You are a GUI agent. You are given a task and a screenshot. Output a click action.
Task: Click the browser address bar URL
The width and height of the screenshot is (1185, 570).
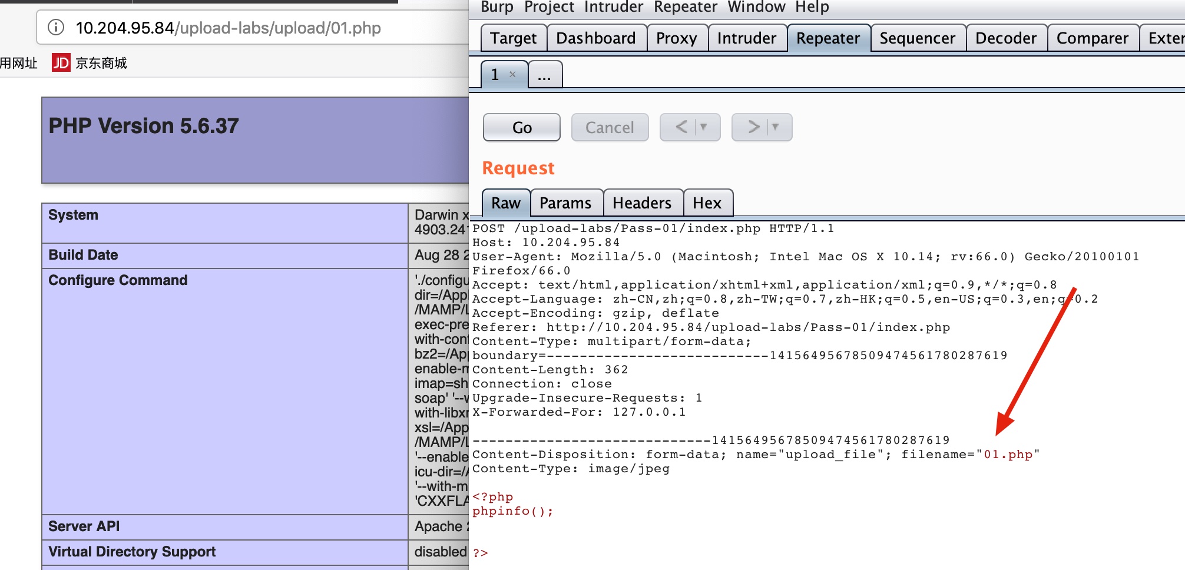point(229,28)
